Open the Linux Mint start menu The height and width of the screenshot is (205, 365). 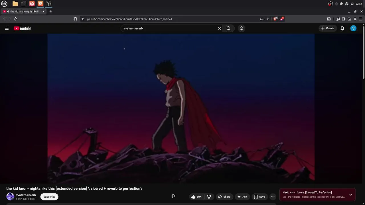(x=4, y=4)
